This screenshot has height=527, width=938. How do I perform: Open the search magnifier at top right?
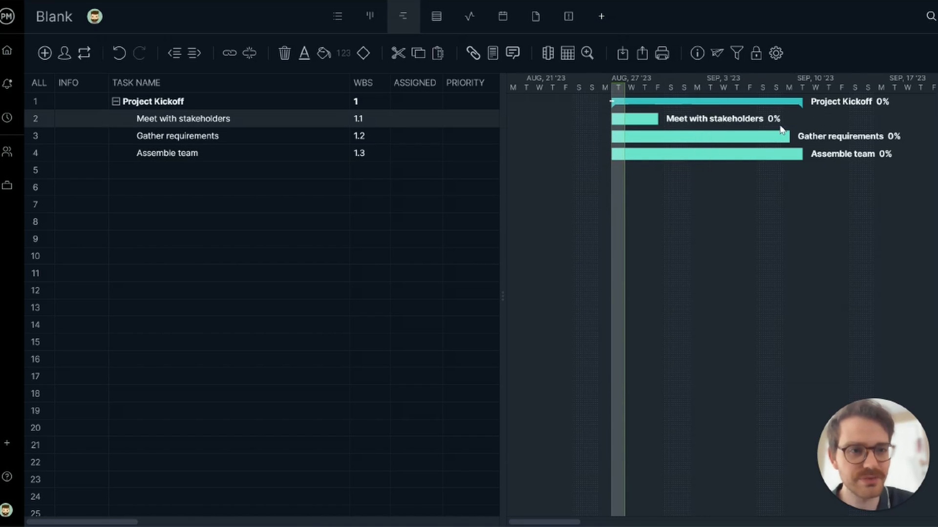click(931, 16)
